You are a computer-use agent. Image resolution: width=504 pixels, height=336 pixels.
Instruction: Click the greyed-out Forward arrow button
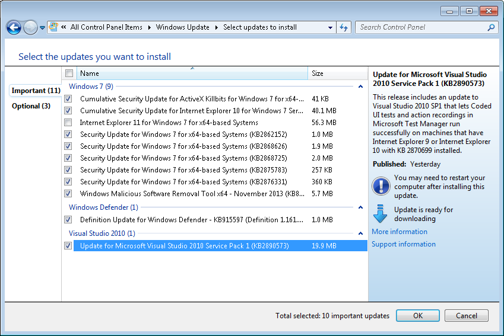30,28
